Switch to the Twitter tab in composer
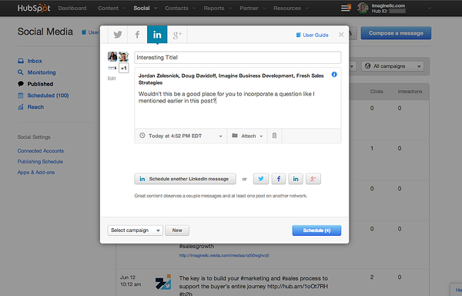 (118, 35)
